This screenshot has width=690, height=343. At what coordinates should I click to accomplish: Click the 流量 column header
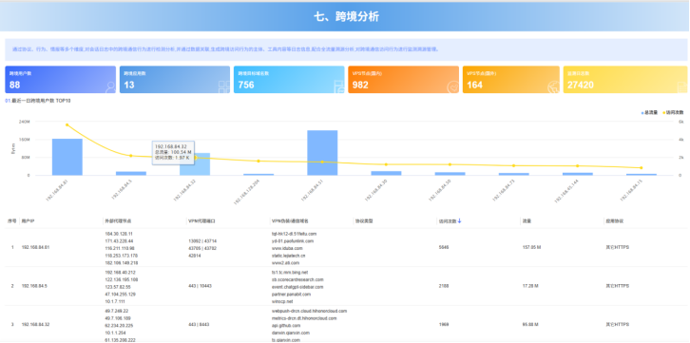click(527, 221)
